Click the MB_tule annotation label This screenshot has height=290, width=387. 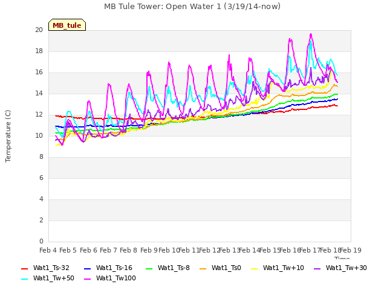(67, 25)
